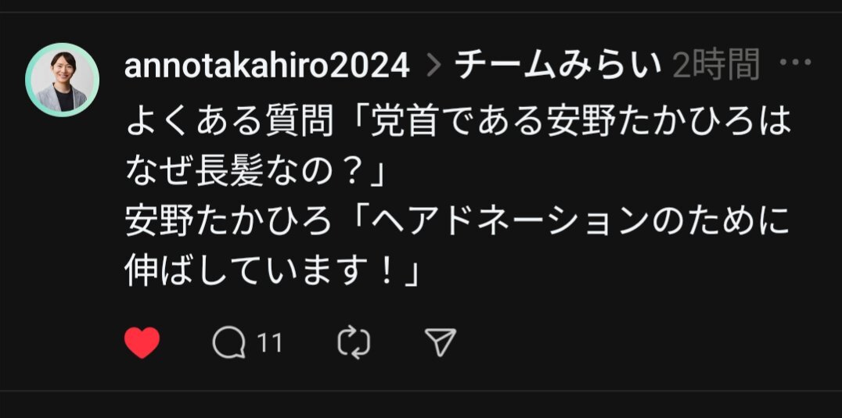Screen dimensions: 842x418
Task: Repost using the circular arrows icon
Action: 354,342
